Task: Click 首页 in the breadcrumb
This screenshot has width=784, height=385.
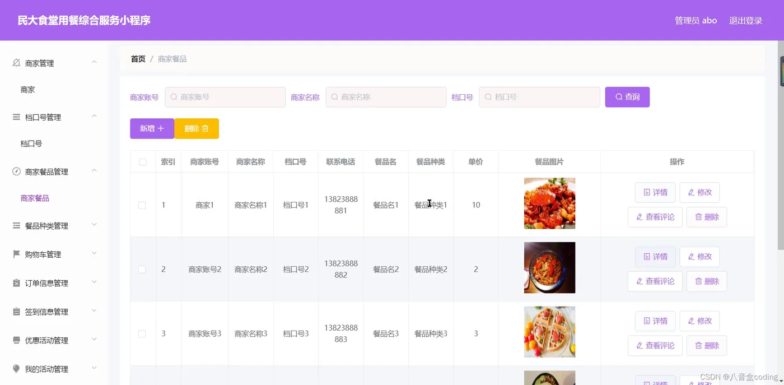Action: 138,59
